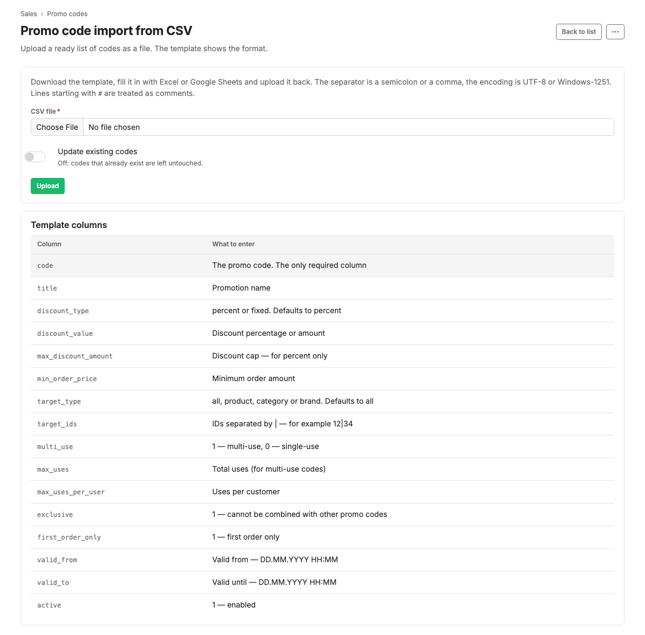
Task: Select the discount_type row
Action: pyautogui.click(x=322, y=311)
